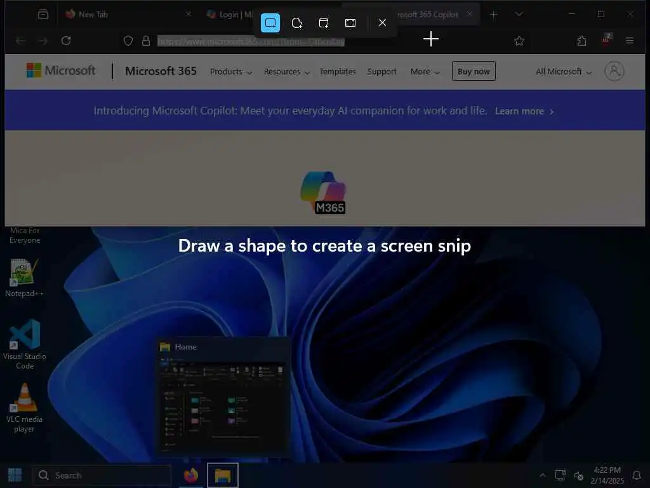Switch to the Microsoft 365 Copilot tab
The height and width of the screenshot is (488, 650).
tap(427, 15)
